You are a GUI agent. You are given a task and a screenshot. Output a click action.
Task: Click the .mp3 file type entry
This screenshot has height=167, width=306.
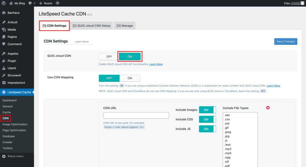point(228,149)
